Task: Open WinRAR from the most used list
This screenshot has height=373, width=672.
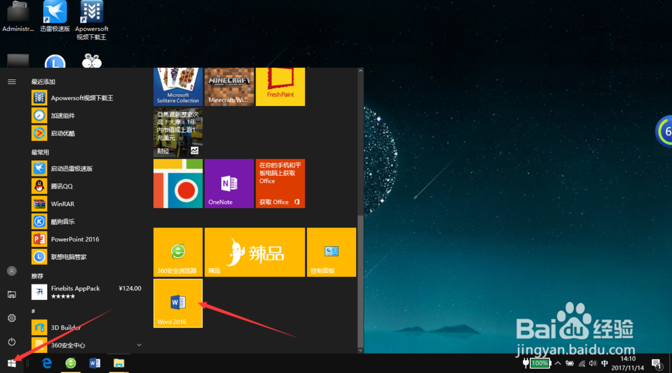Action: 86,204
